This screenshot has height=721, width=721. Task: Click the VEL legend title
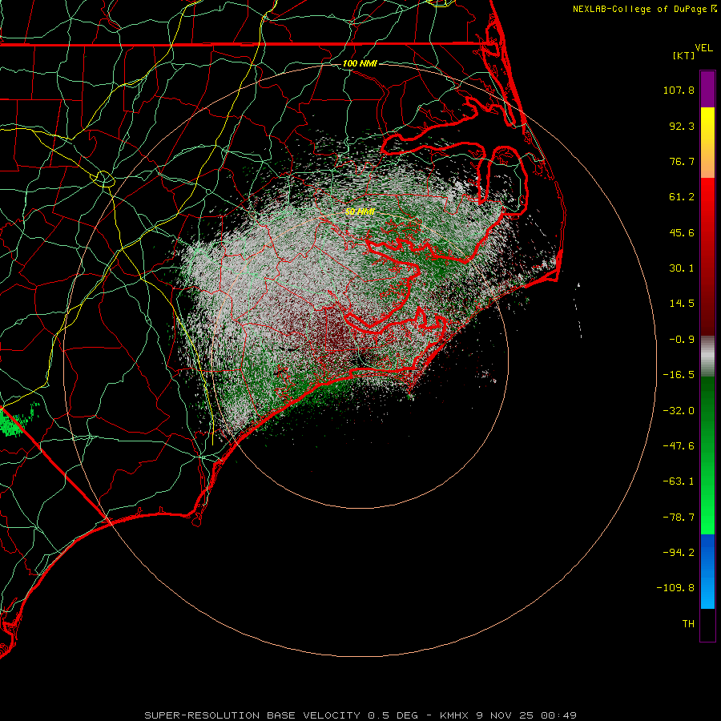point(703,48)
